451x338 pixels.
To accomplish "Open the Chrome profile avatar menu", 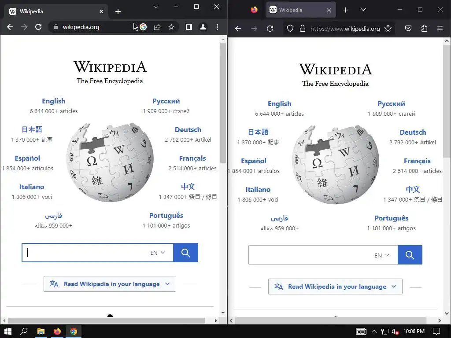I will click(203, 27).
